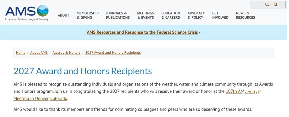The image size is (289, 117).
Task: Click the AMS globe logo
Action: 43,11
